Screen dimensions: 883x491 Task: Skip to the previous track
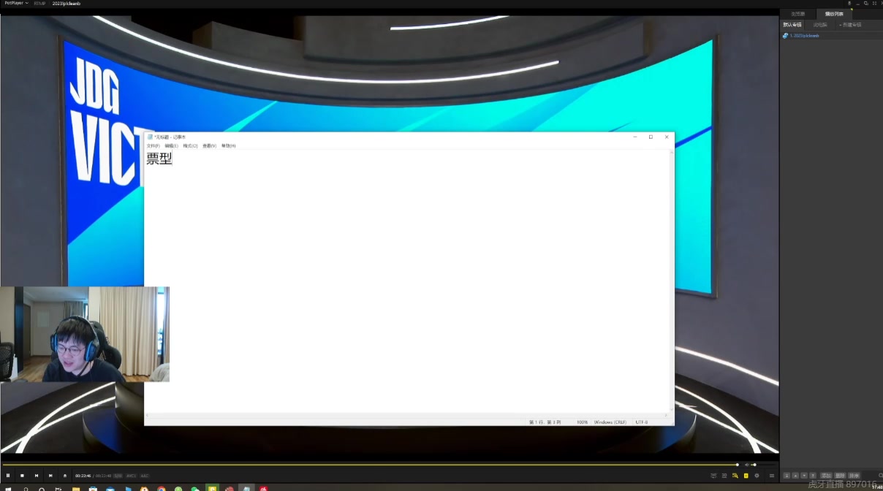(x=37, y=476)
